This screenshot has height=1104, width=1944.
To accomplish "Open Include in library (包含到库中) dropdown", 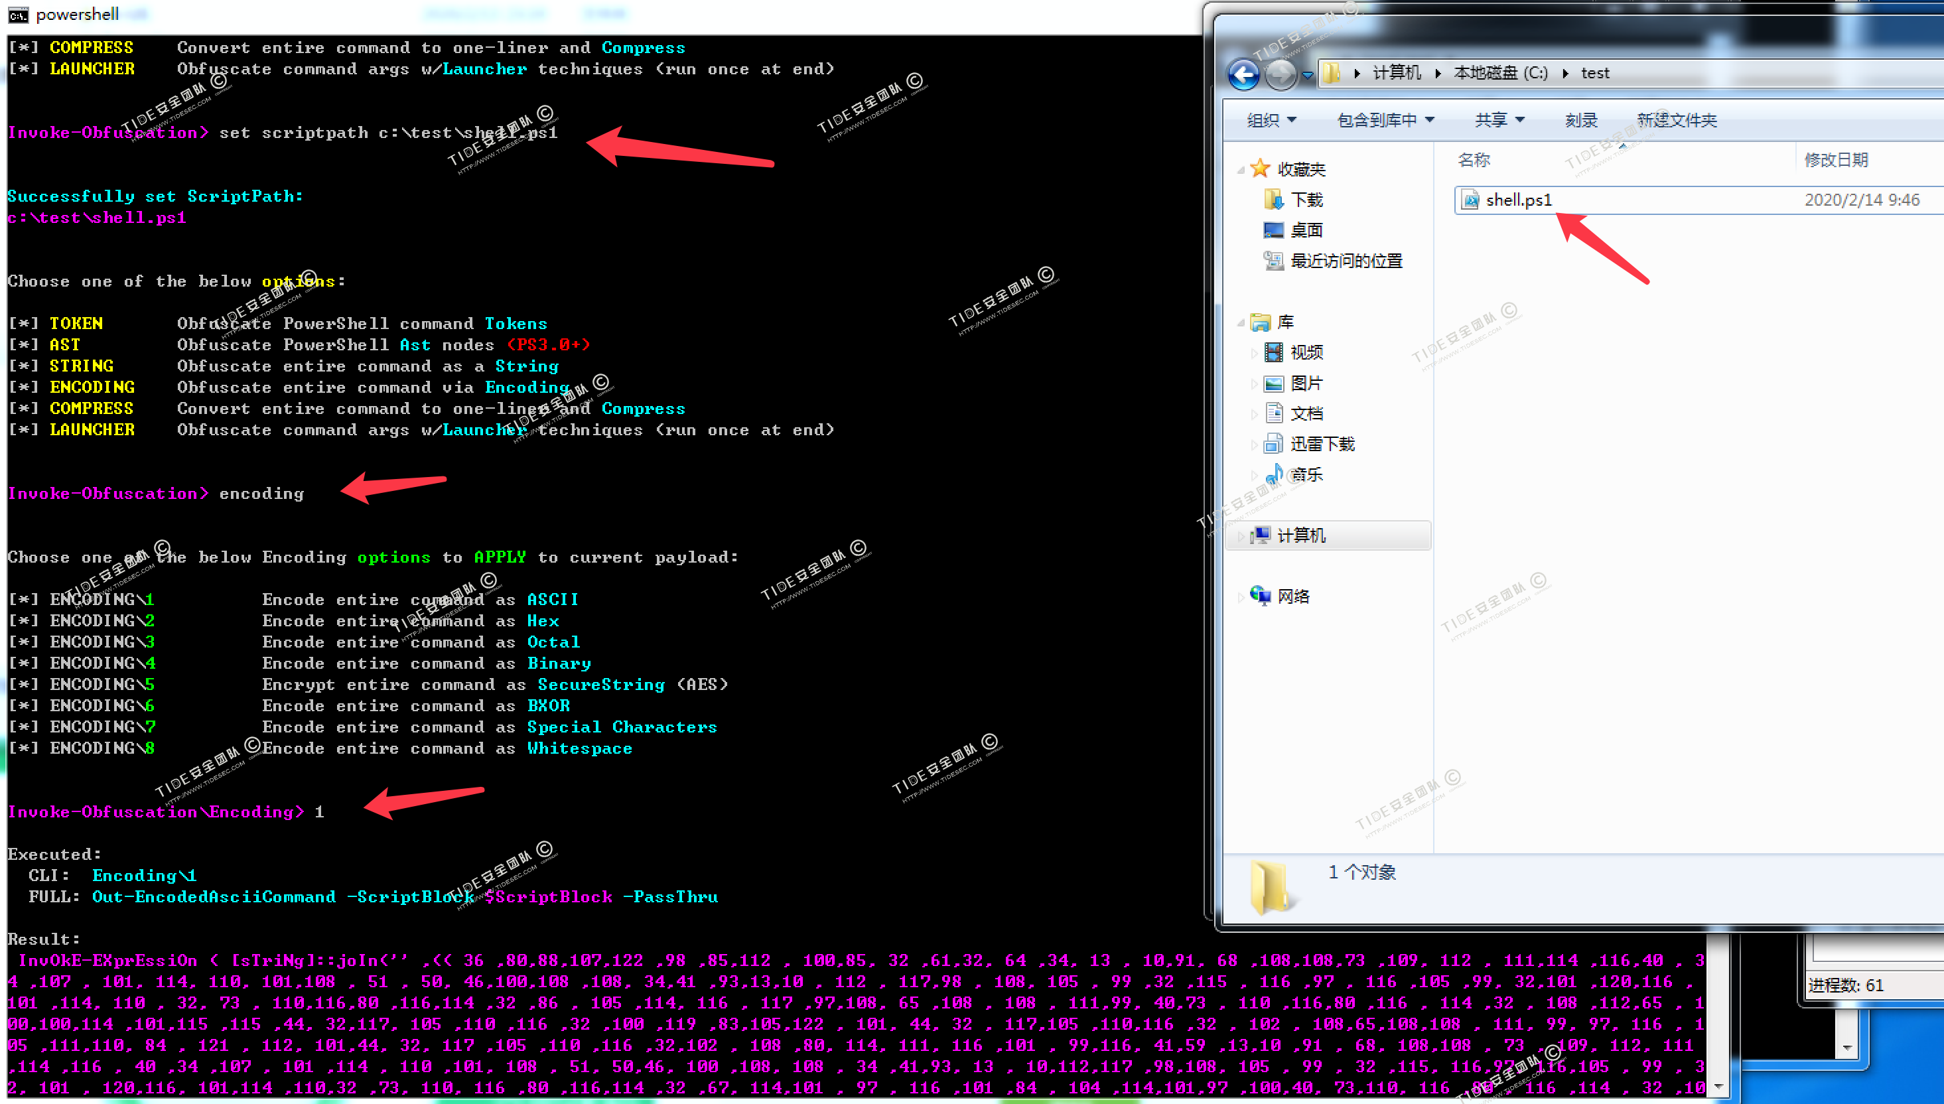I will pos(1385,120).
